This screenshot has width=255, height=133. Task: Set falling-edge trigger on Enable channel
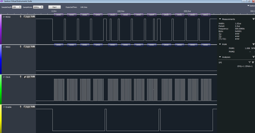coord(31,107)
